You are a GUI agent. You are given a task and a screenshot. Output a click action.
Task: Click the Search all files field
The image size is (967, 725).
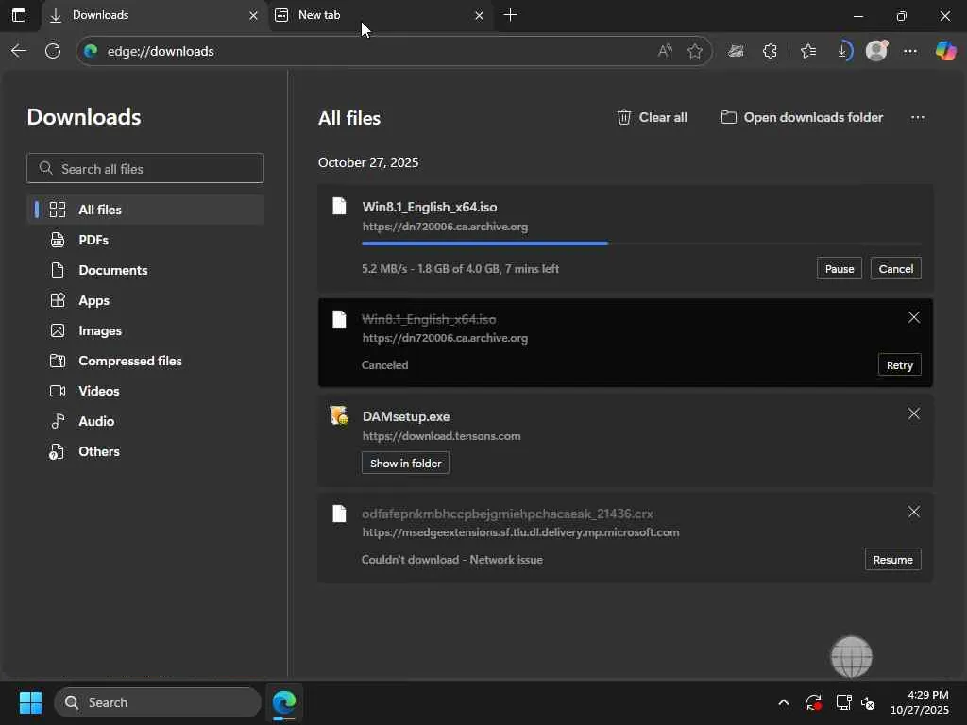145,169
